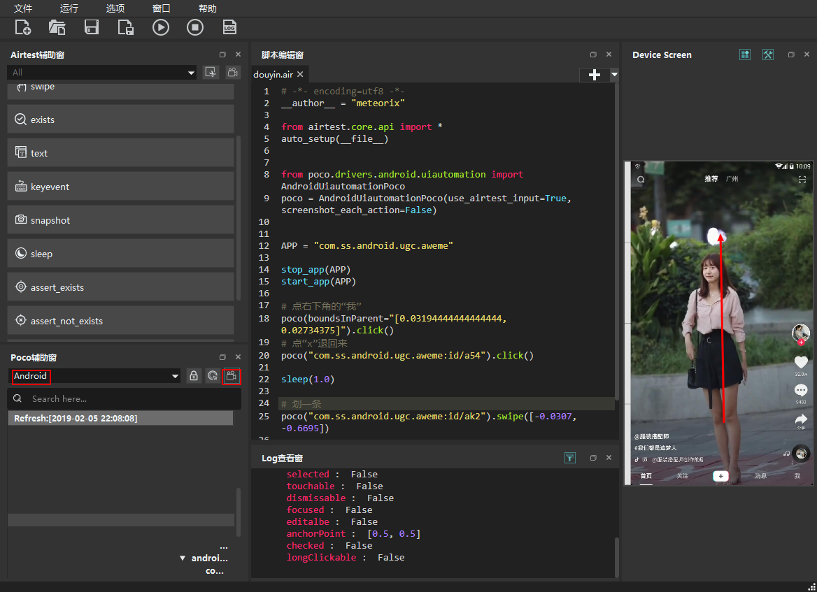Toggle Poco recording camera button
The width and height of the screenshot is (817, 592).
click(x=232, y=376)
